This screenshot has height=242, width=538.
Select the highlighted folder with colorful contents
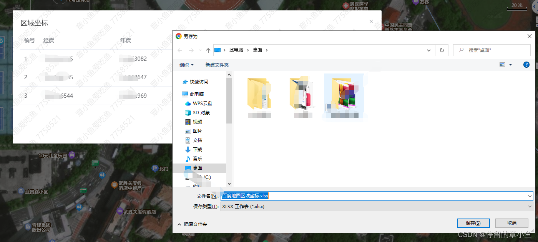[x=344, y=97]
